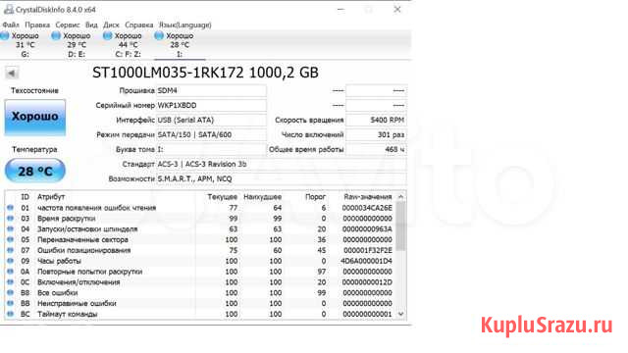Click the raw value 0000034CA26E

pyautogui.click(x=367, y=208)
